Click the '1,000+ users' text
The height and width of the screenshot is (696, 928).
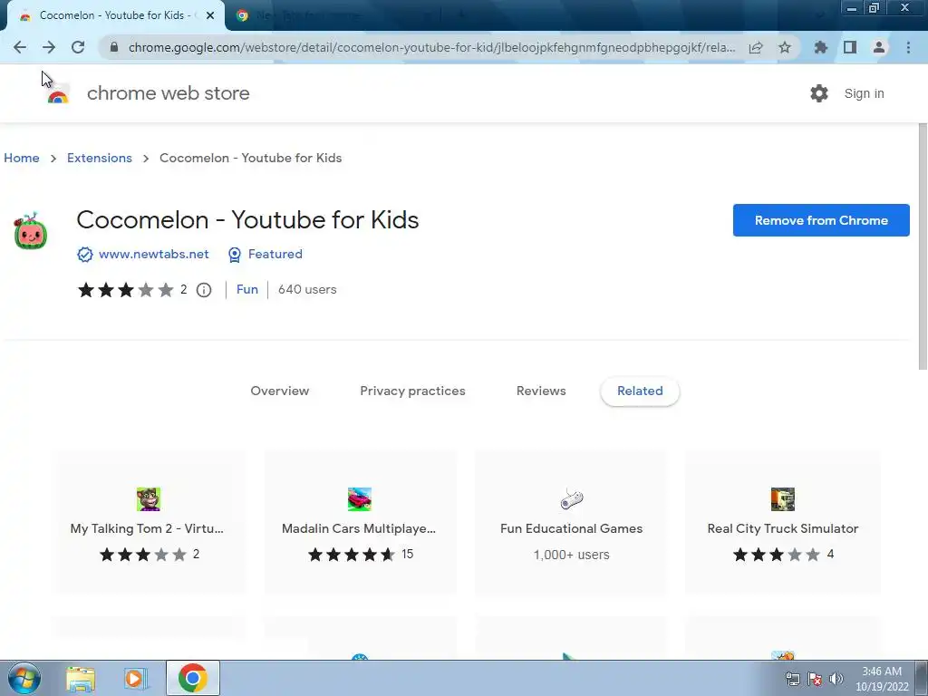[x=571, y=555]
